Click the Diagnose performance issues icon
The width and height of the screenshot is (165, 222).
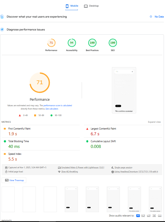click(x=2, y=29)
